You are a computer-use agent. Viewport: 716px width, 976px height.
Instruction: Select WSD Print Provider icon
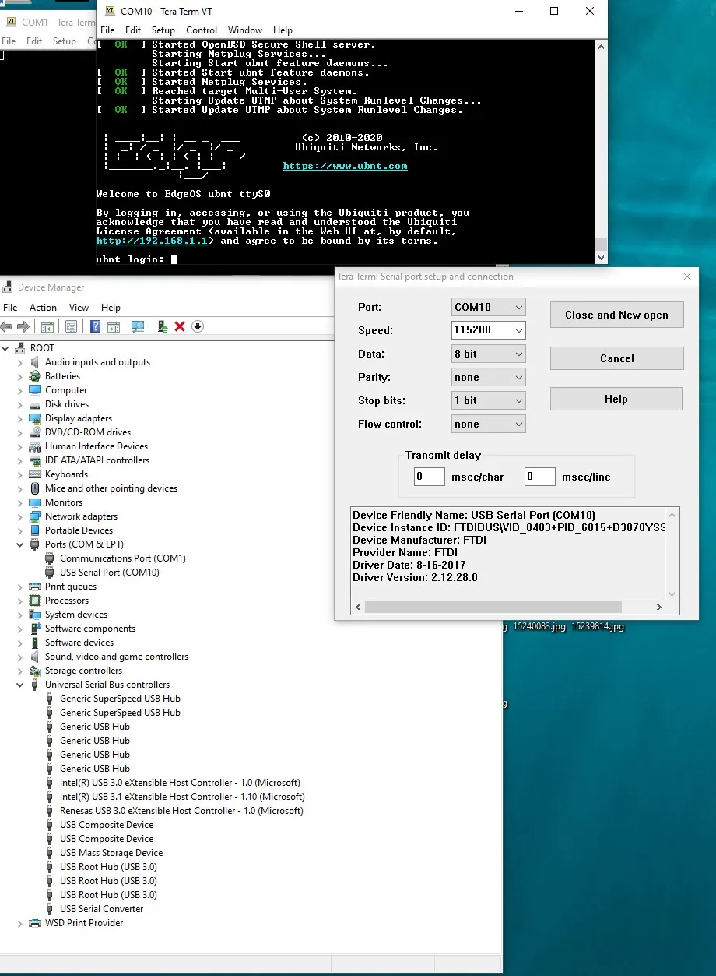coord(35,923)
